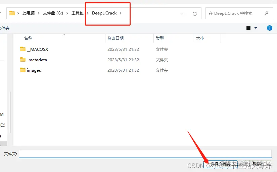
Task: Click the (C:) drive in navigation pane
Action: tap(3, 125)
